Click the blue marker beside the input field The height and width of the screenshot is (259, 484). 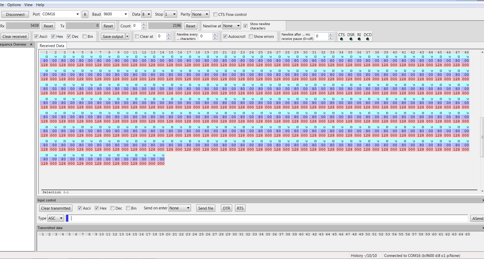67,218
